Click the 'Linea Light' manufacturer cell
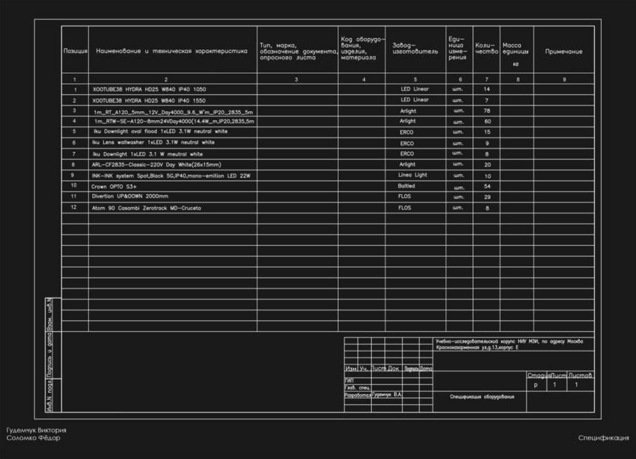The height and width of the screenshot is (459, 636). coord(412,175)
